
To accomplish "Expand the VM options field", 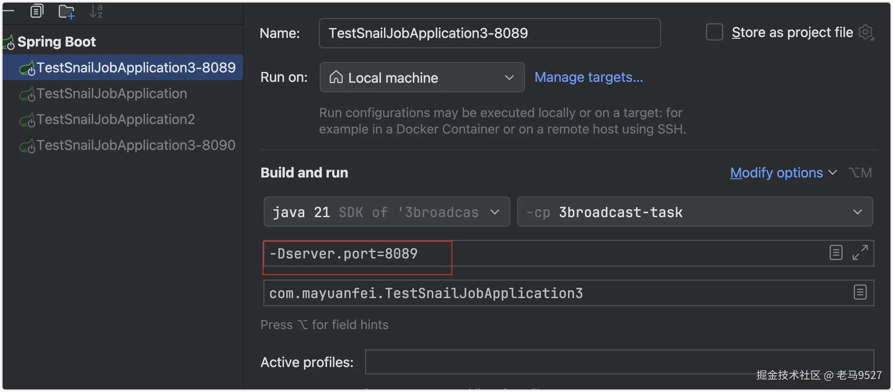I will coord(860,252).
